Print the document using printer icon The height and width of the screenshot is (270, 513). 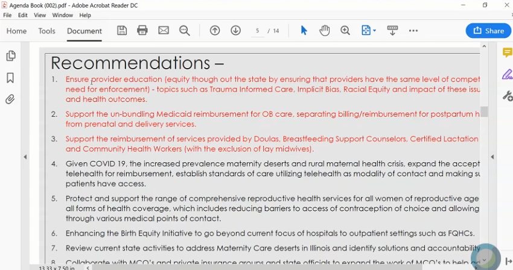(x=142, y=31)
